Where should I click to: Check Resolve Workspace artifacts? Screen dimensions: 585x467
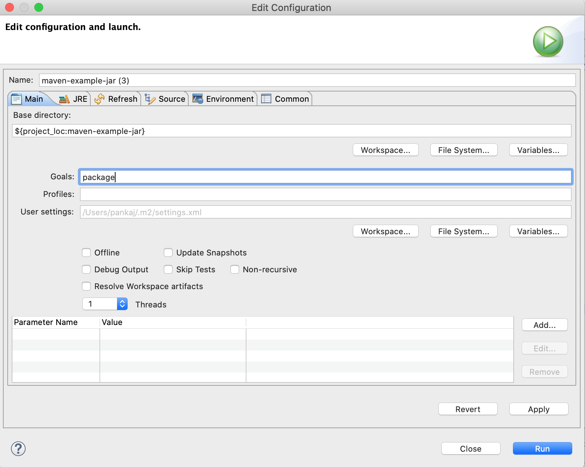(86, 286)
